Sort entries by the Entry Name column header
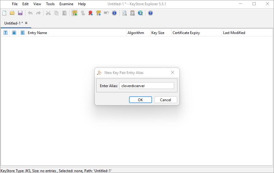The width and height of the screenshot is (274, 173). tap(77, 33)
